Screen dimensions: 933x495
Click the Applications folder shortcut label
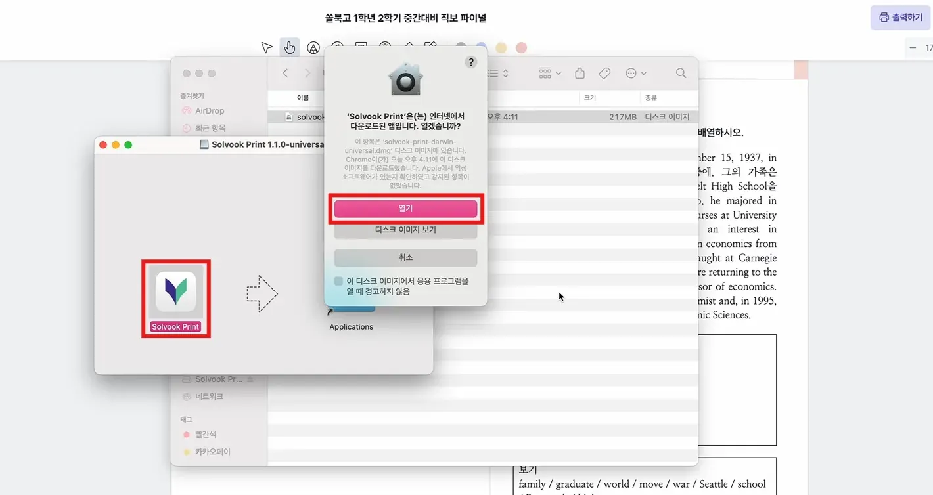351,327
